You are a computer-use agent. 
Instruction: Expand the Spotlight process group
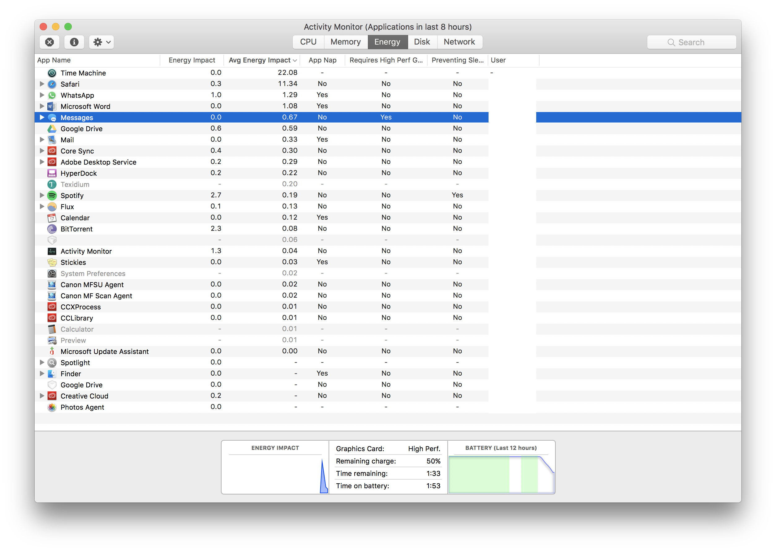[42, 362]
